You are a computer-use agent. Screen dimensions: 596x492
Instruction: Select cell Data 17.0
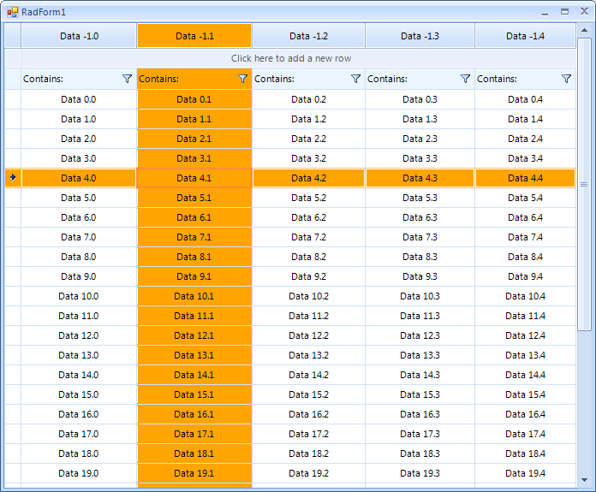tap(79, 434)
